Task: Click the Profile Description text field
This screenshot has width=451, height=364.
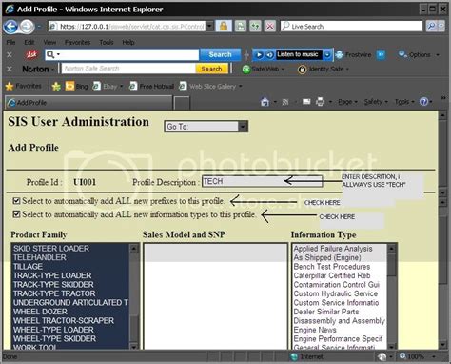Action: 262,181
